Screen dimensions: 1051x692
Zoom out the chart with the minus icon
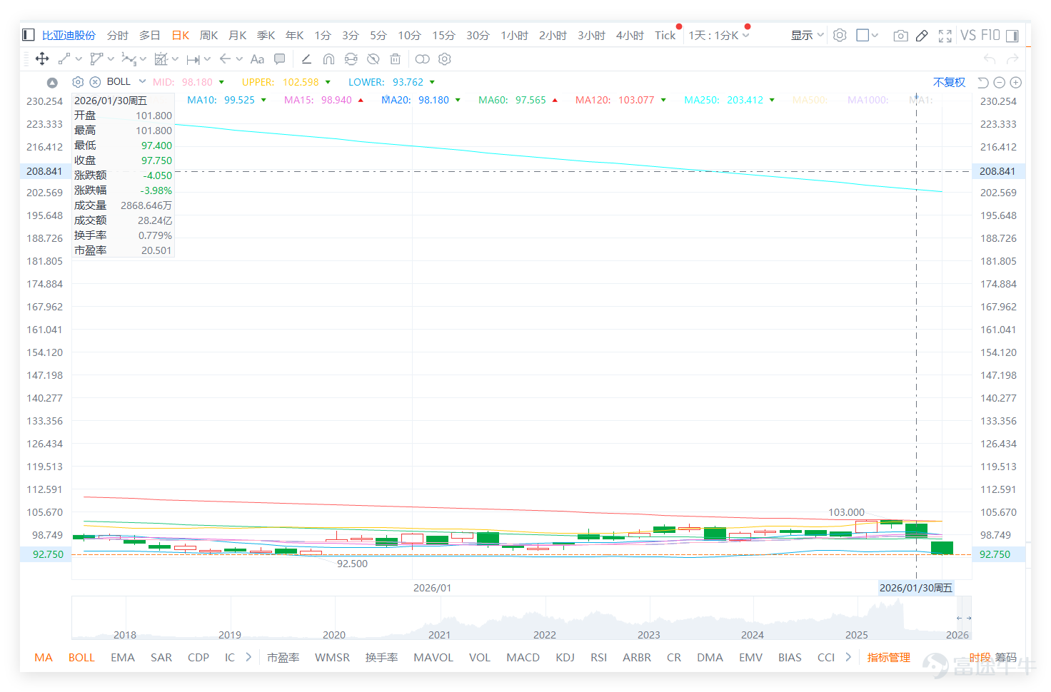click(1000, 83)
